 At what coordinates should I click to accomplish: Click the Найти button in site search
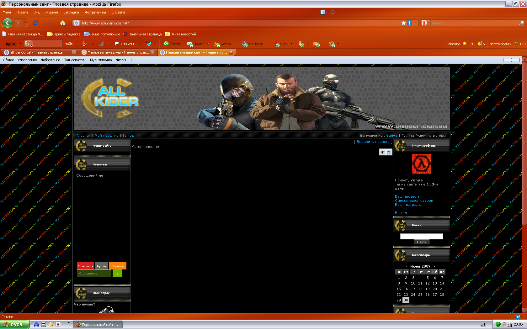422,242
